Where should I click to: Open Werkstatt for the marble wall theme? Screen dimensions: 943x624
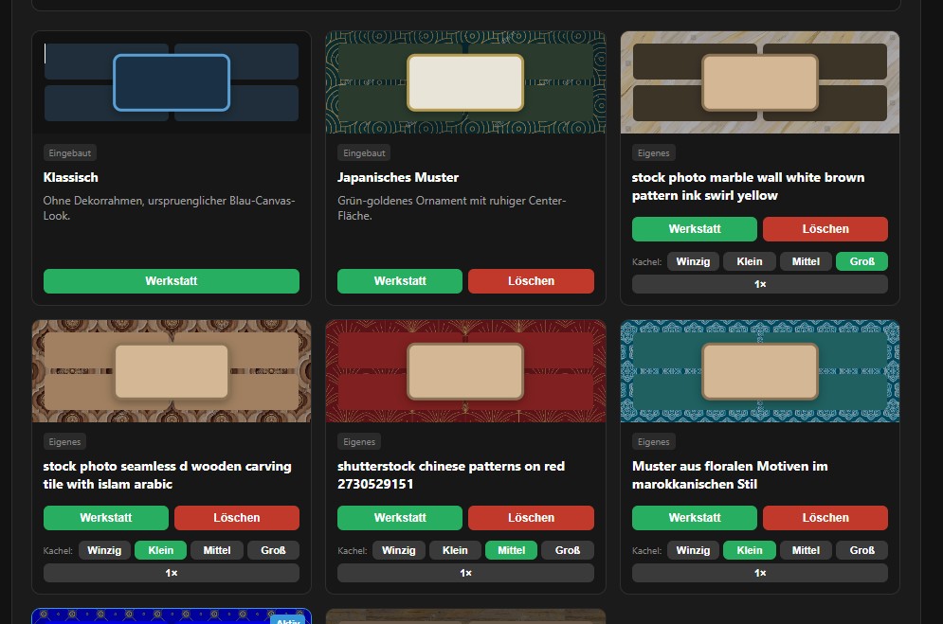(695, 229)
